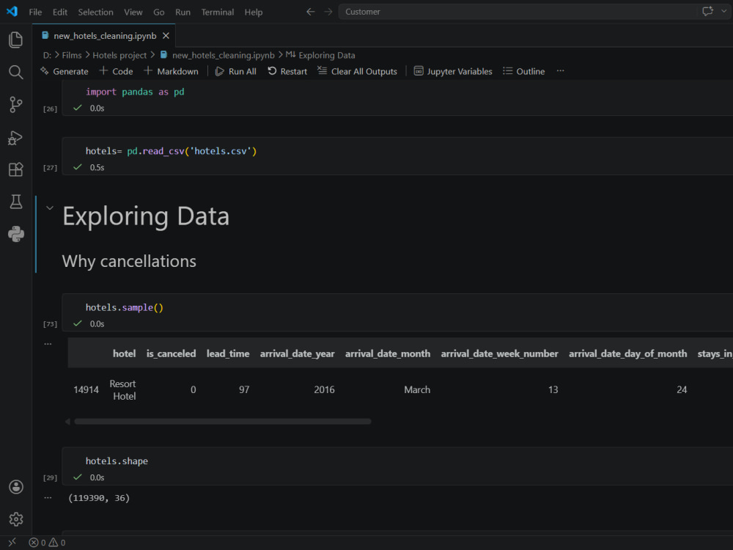Open the Help menu

tap(254, 12)
